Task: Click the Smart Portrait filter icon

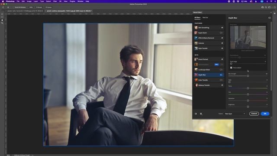Action: point(196,59)
